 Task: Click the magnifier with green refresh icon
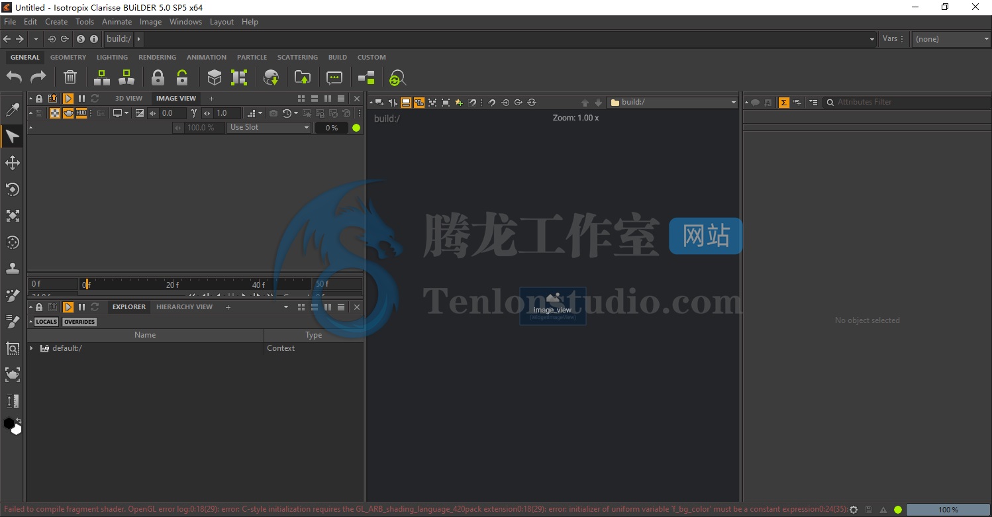coord(397,78)
